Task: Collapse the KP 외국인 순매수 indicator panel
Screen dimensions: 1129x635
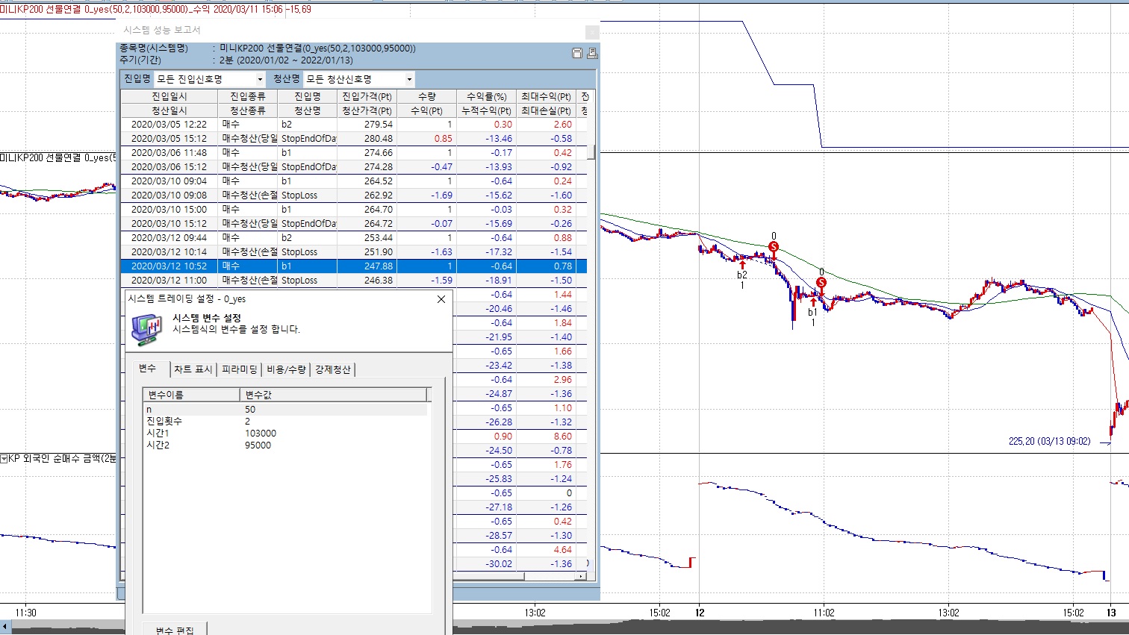Action: point(4,458)
